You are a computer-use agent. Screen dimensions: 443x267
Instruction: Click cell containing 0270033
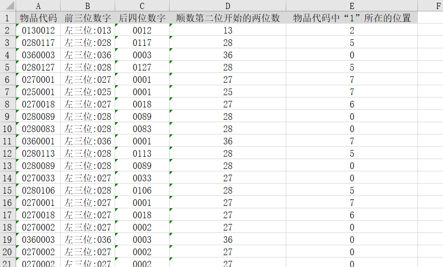(38, 178)
